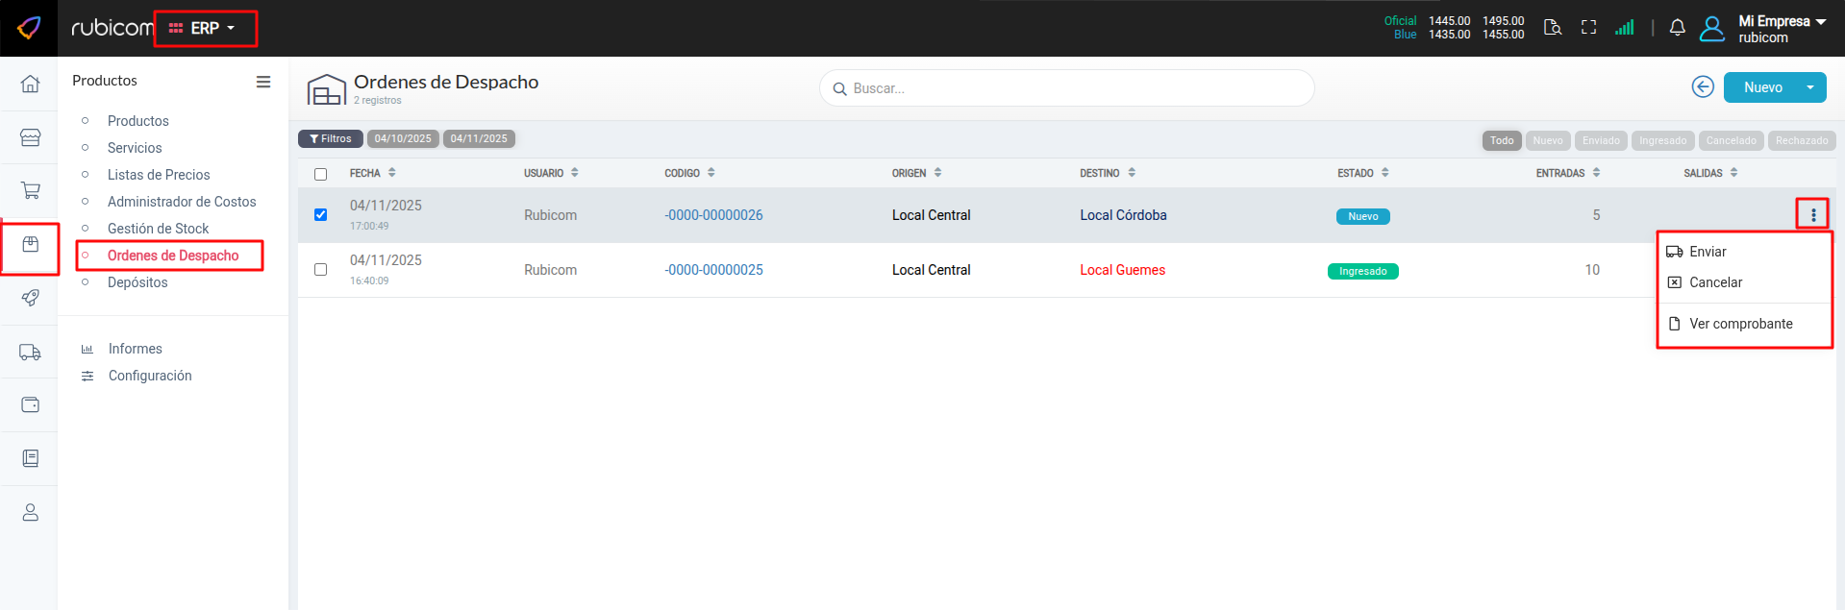Viewport: 1845px width, 610px height.
Task: Expand the Nuevo button dropdown arrow
Action: point(1809,87)
